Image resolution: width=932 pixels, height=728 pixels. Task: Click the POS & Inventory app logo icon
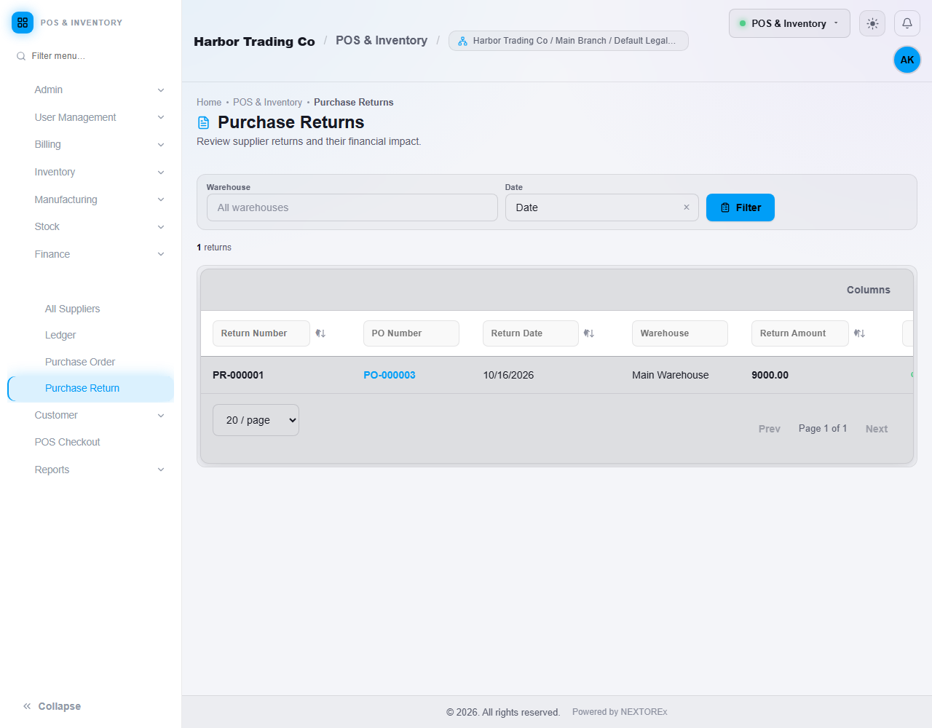23,23
